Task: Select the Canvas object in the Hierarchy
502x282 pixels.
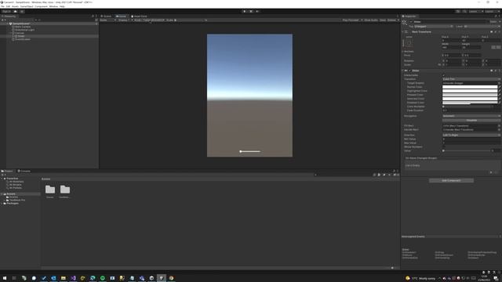Action: (20, 33)
